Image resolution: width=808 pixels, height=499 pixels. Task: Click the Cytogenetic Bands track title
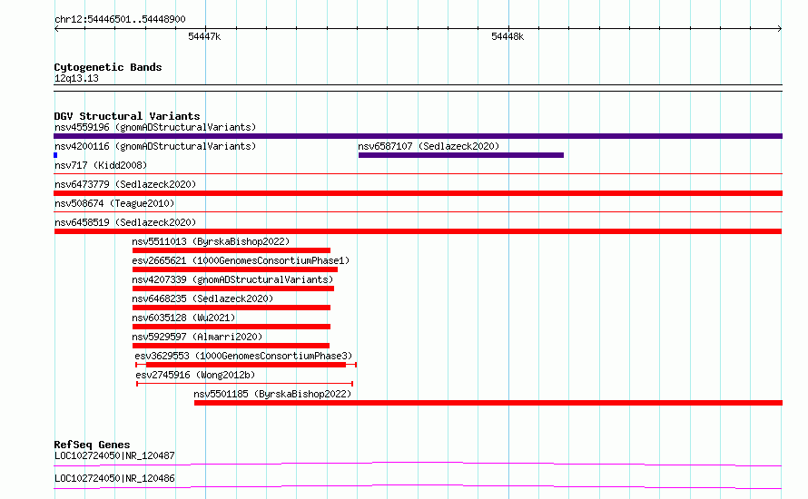108,67
